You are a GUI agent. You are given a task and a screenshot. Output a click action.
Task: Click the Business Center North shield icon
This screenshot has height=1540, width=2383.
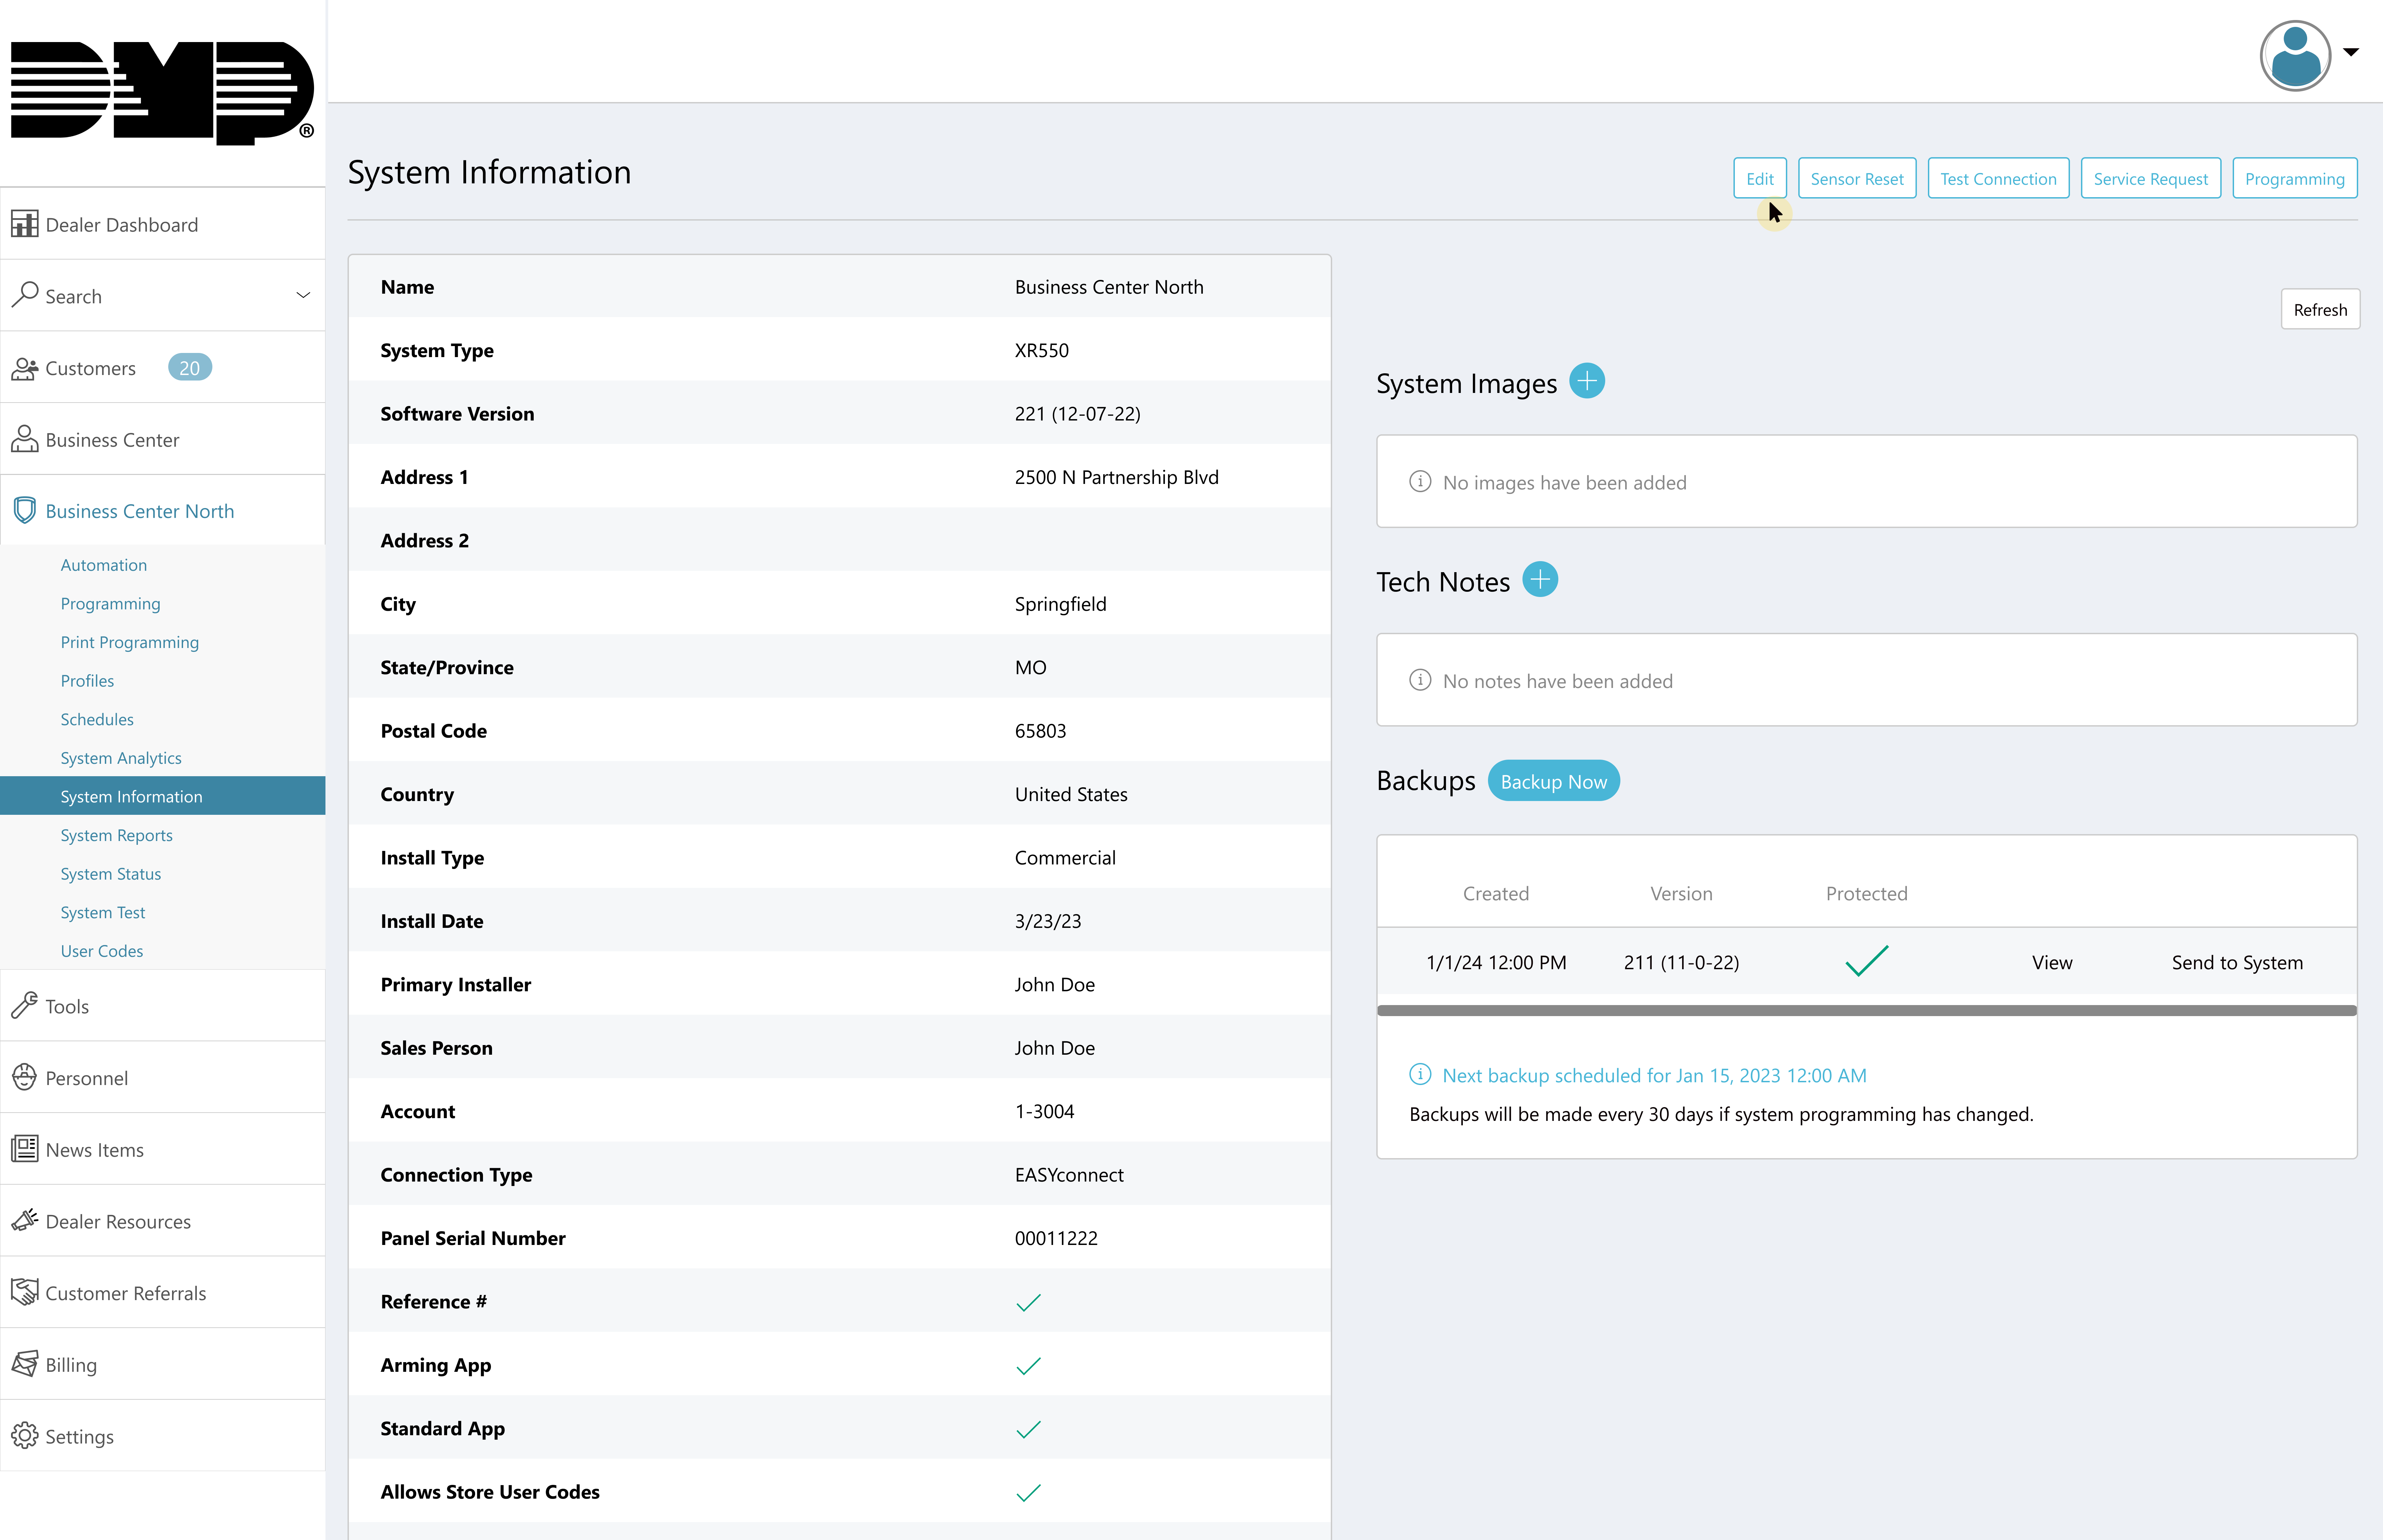[x=25, y=510]
